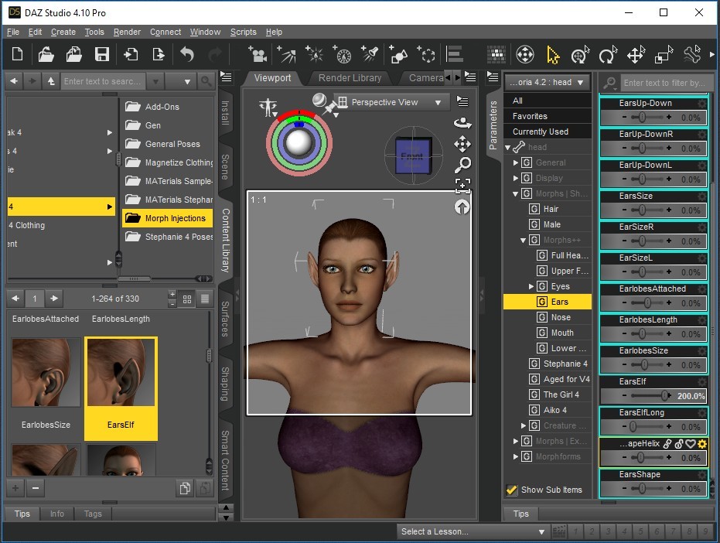
Task: Click the EarsElf slider handle
Action: pyautogui.click(x=664, y=395)
